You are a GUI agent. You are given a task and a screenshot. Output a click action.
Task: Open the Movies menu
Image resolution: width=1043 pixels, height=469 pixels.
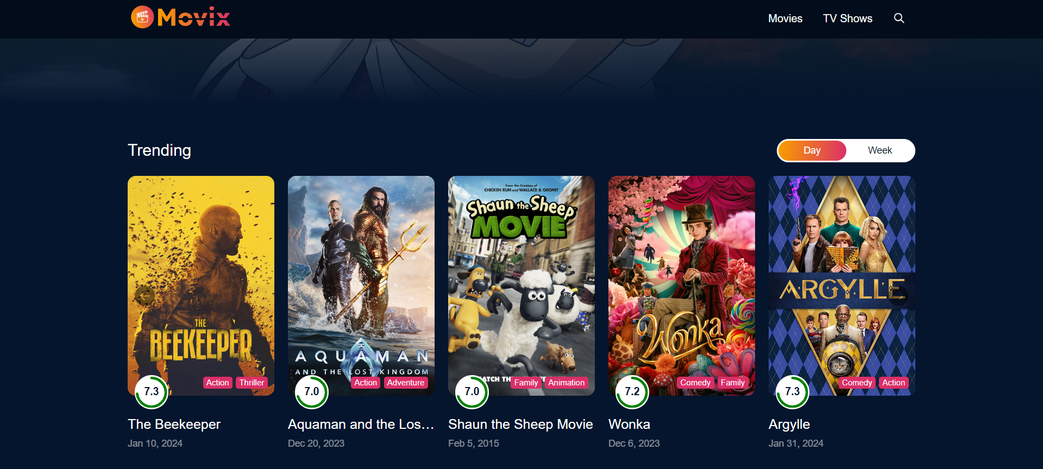(785, 18)
